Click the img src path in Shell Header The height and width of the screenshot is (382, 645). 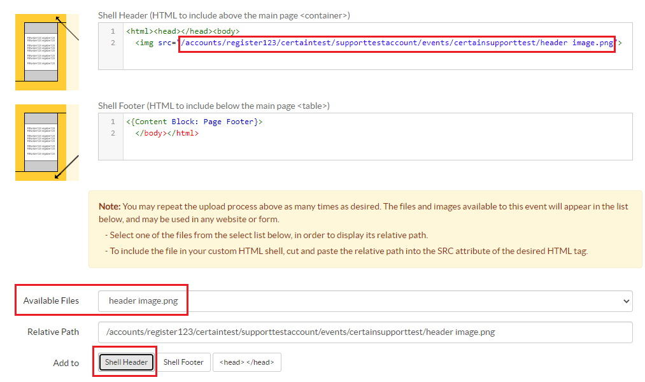397,43
